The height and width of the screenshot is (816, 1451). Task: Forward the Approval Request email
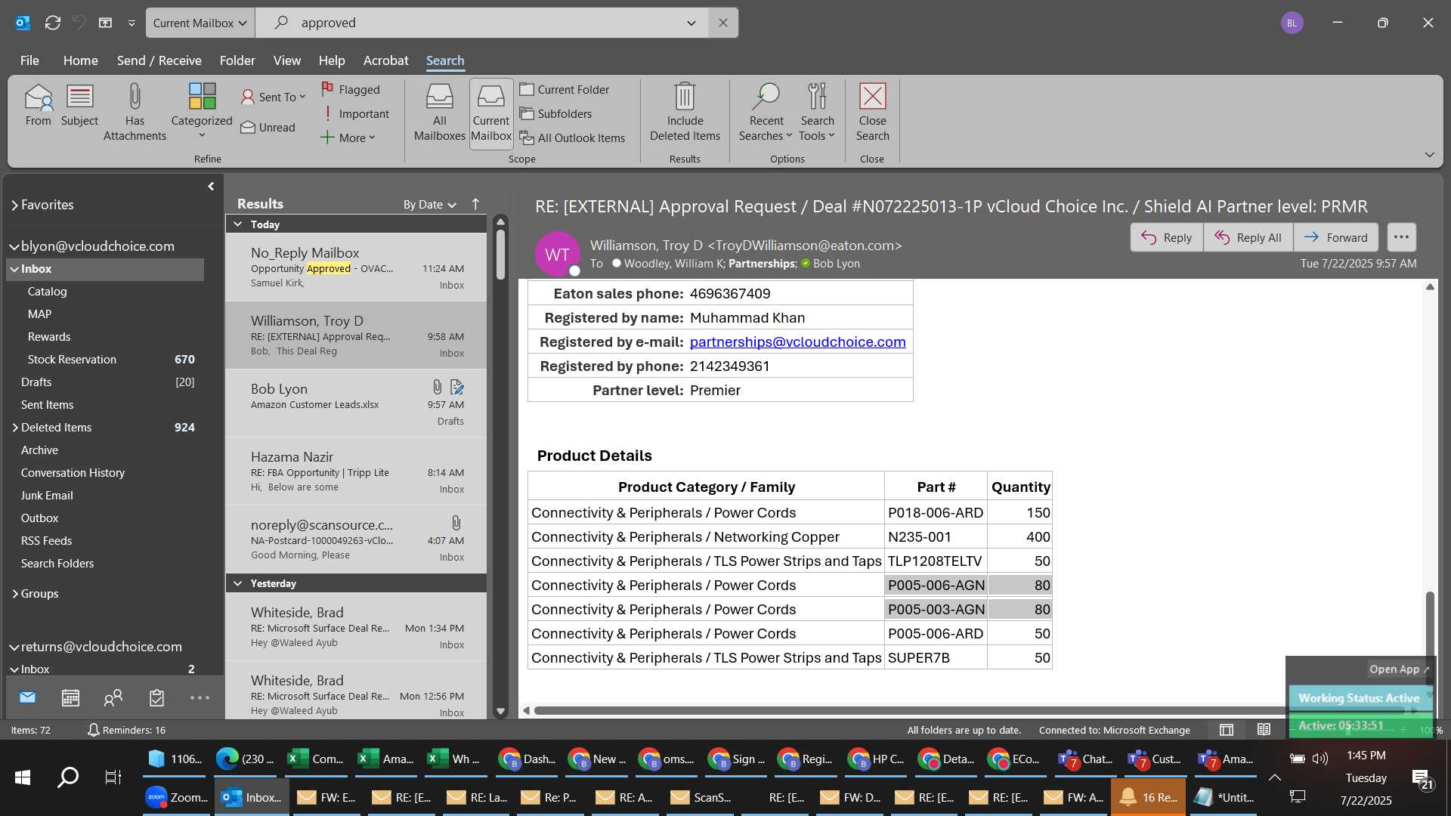pos(1336,237)
